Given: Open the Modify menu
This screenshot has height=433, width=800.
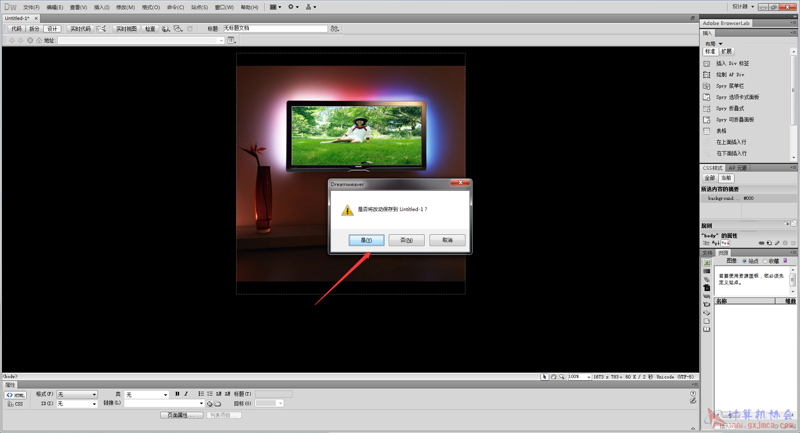Looking at the screenshot, I should click(x=125, y=7).
